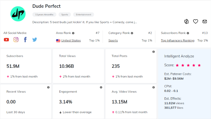Open the Facebook page icon
This screenshot has width=211, height=119.
[x=25, y=40]
